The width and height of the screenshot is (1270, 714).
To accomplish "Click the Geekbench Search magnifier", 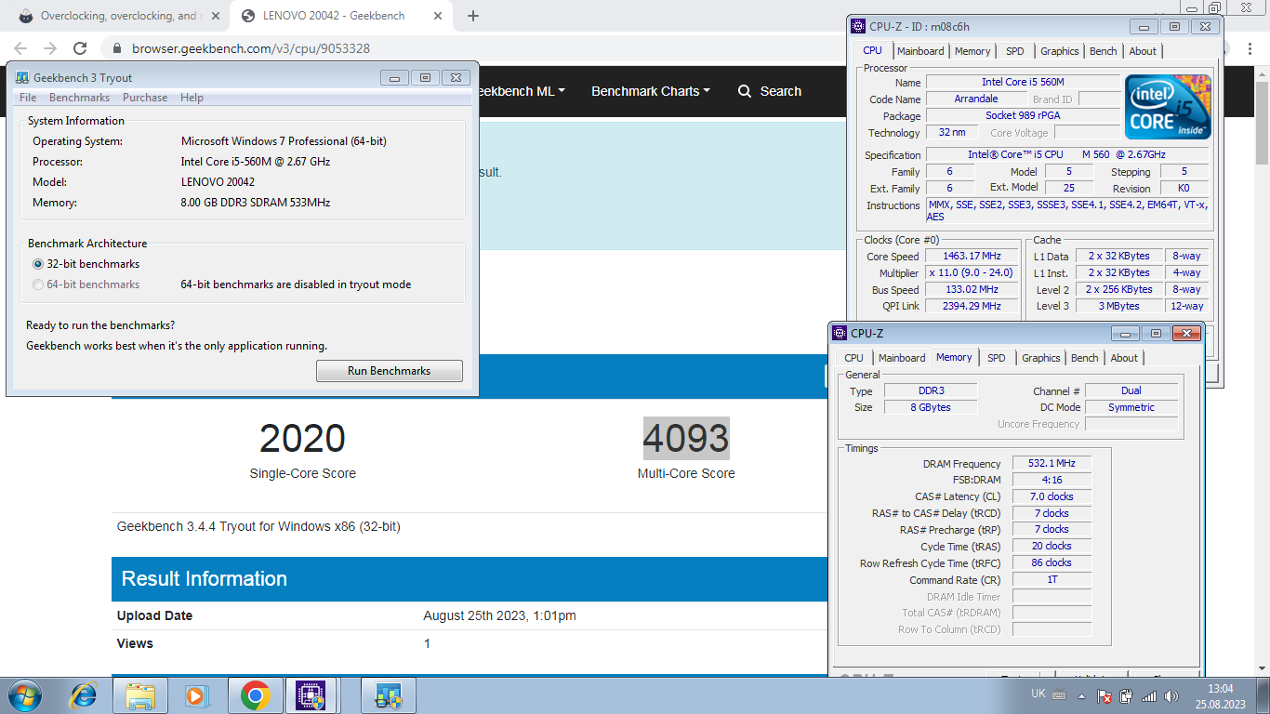I will pyautogui.click(x=745, y=91).
